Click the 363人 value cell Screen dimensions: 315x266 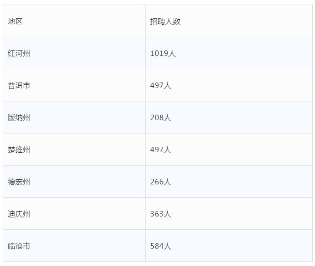(160, 214)
